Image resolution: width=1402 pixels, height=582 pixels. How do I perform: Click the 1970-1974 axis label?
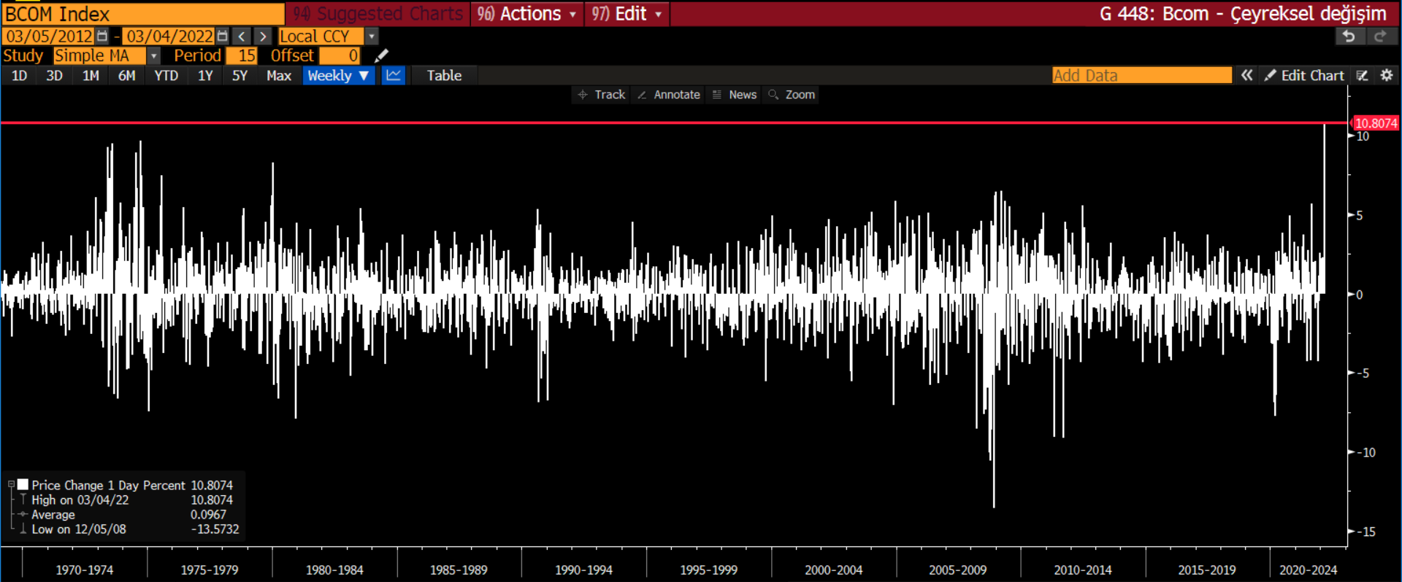[85, 570]
